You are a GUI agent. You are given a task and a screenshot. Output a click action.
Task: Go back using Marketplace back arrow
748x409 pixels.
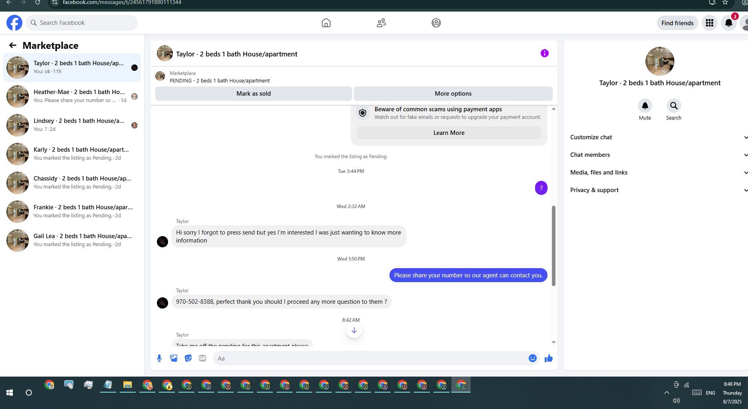click(13, 46)
